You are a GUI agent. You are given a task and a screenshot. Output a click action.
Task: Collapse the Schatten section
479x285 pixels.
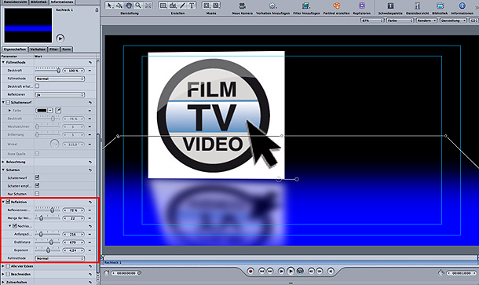coord(3,170)
